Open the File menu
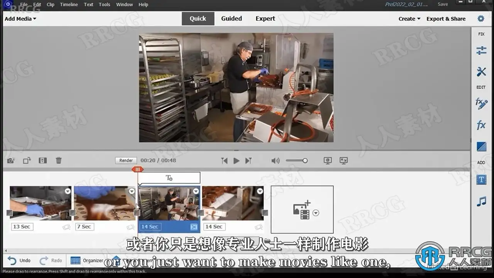 point(24,5)
